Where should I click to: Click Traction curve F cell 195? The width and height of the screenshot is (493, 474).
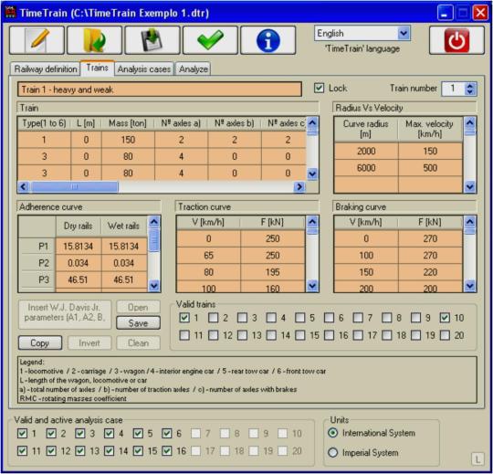tap(273, 272)
